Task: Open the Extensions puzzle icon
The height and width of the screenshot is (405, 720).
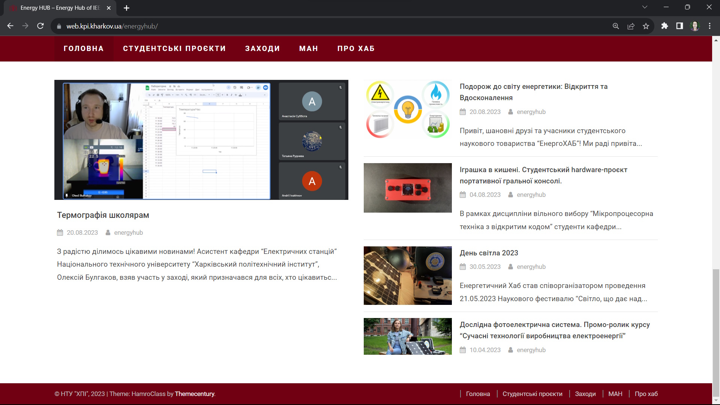Action: [664, 26]
